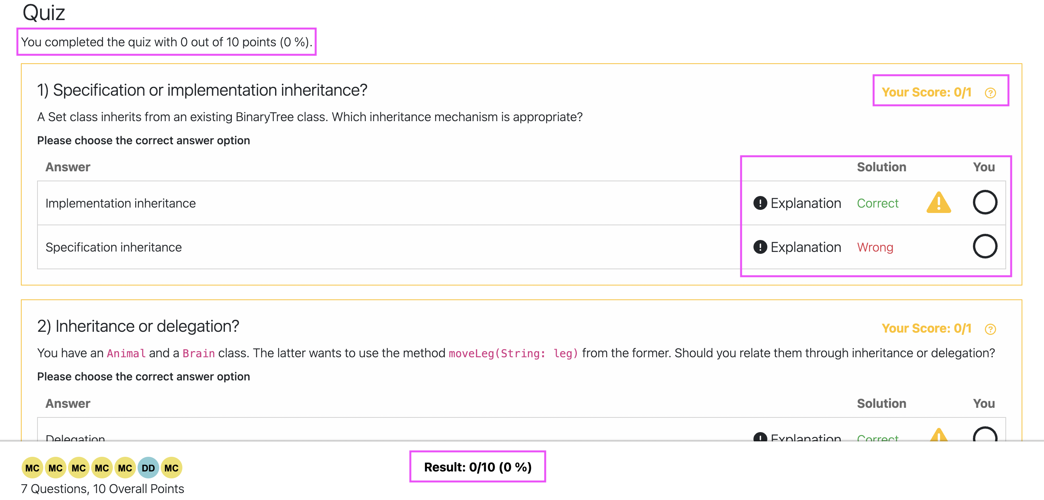
Task: Click the Specification inheritance answer text
Action: point(114,247)
